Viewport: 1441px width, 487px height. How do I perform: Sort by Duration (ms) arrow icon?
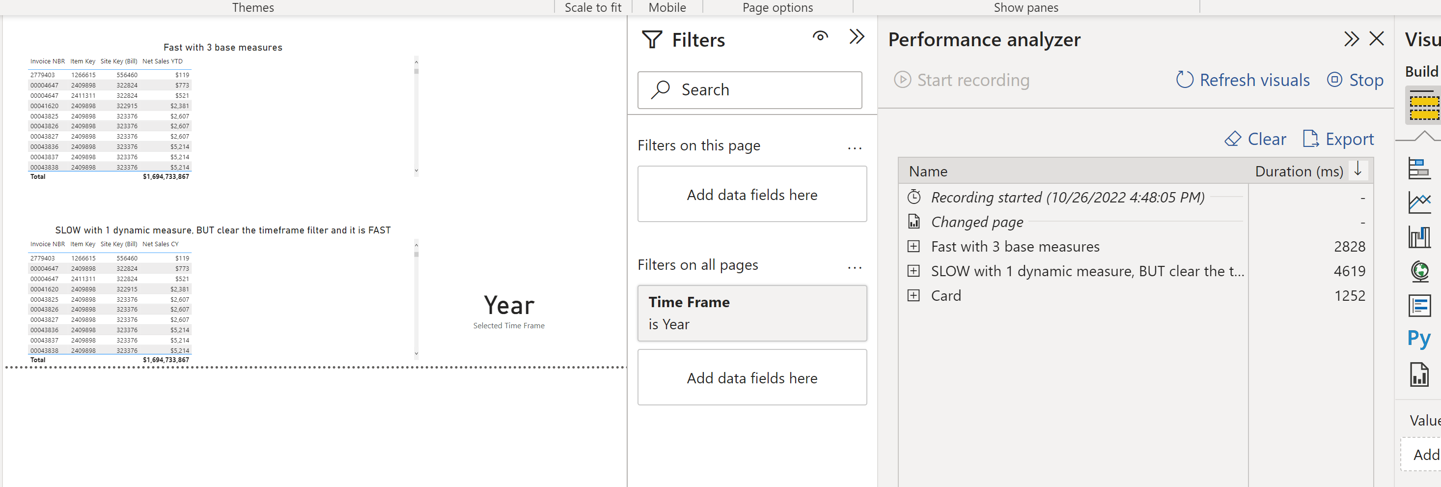(x=1358, y=170)
